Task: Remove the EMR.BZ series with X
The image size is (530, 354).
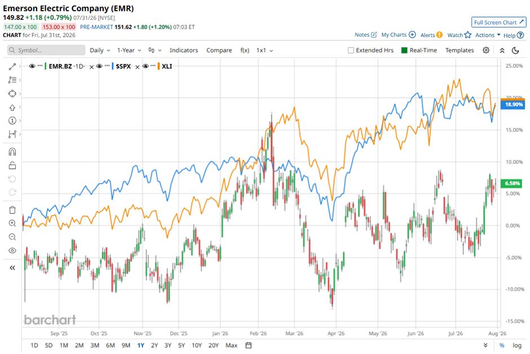Action: click(91, 67)
